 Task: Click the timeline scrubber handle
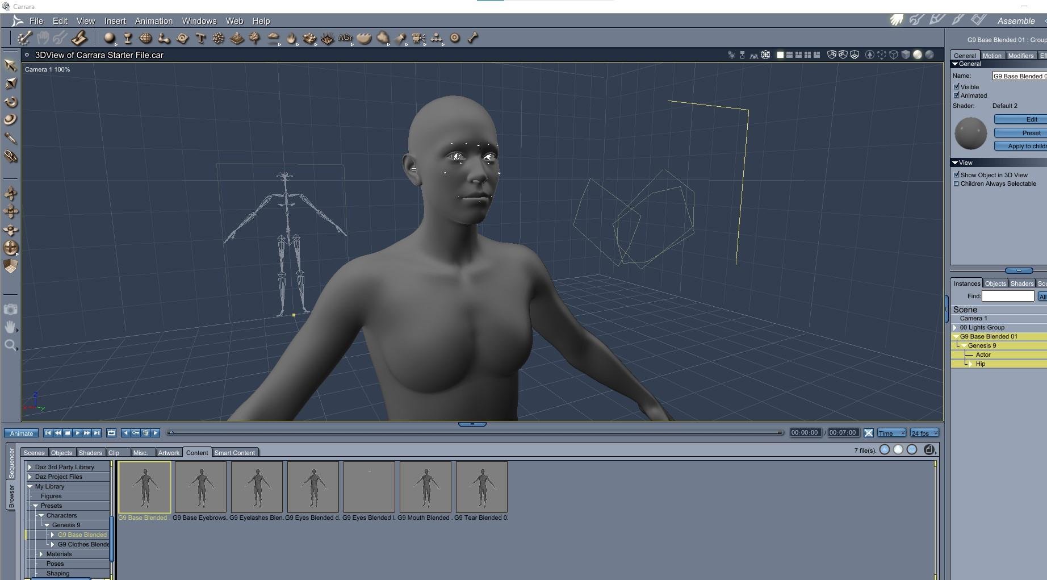170,433
